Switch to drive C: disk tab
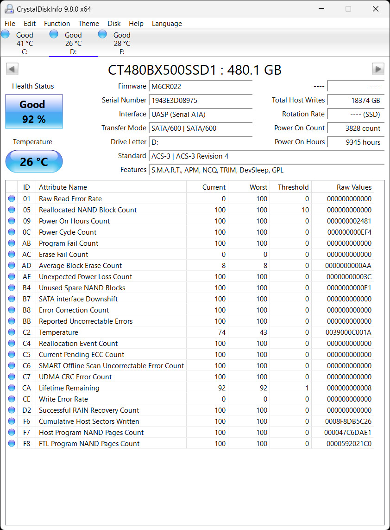 (x=25, y=43)
